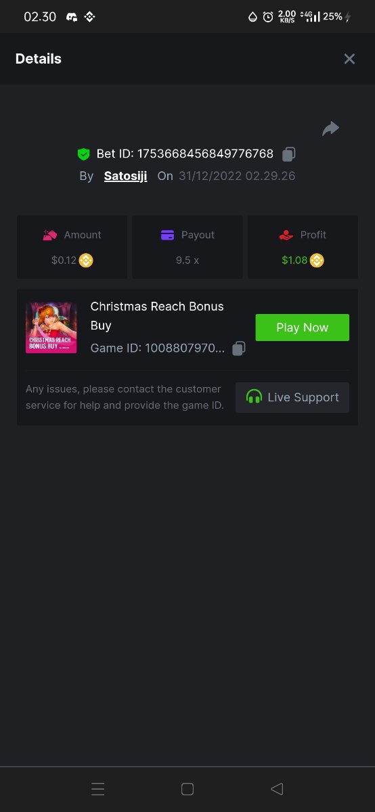Open Satosiji's user profile link
This screenshot has height=812, width=375.
[125, 176]
